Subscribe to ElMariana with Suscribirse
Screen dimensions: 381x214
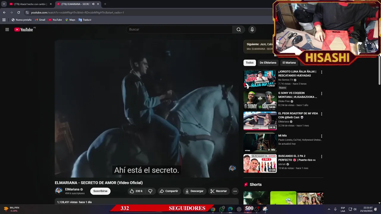[100, 191]
